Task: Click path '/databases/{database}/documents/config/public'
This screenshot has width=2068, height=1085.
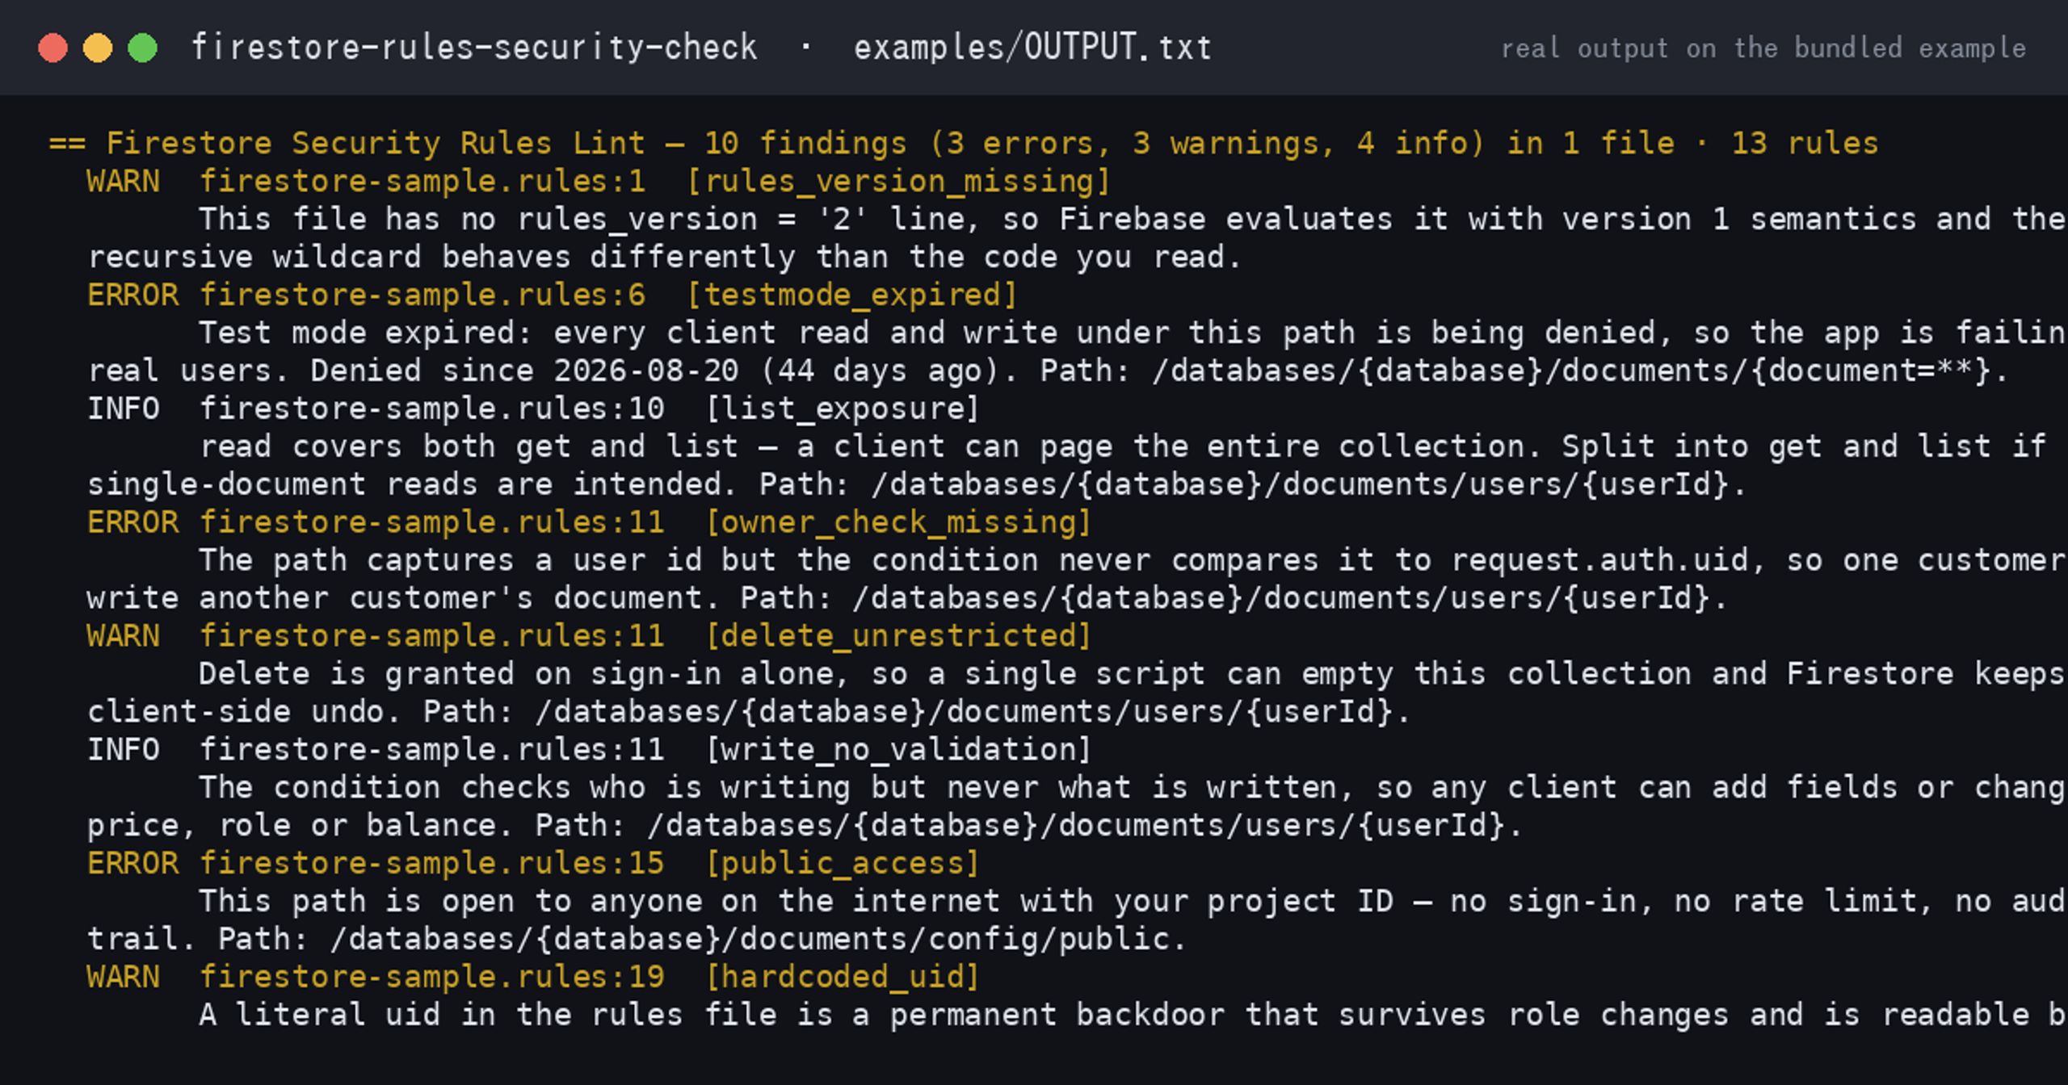Action: (x=750, y=940)
